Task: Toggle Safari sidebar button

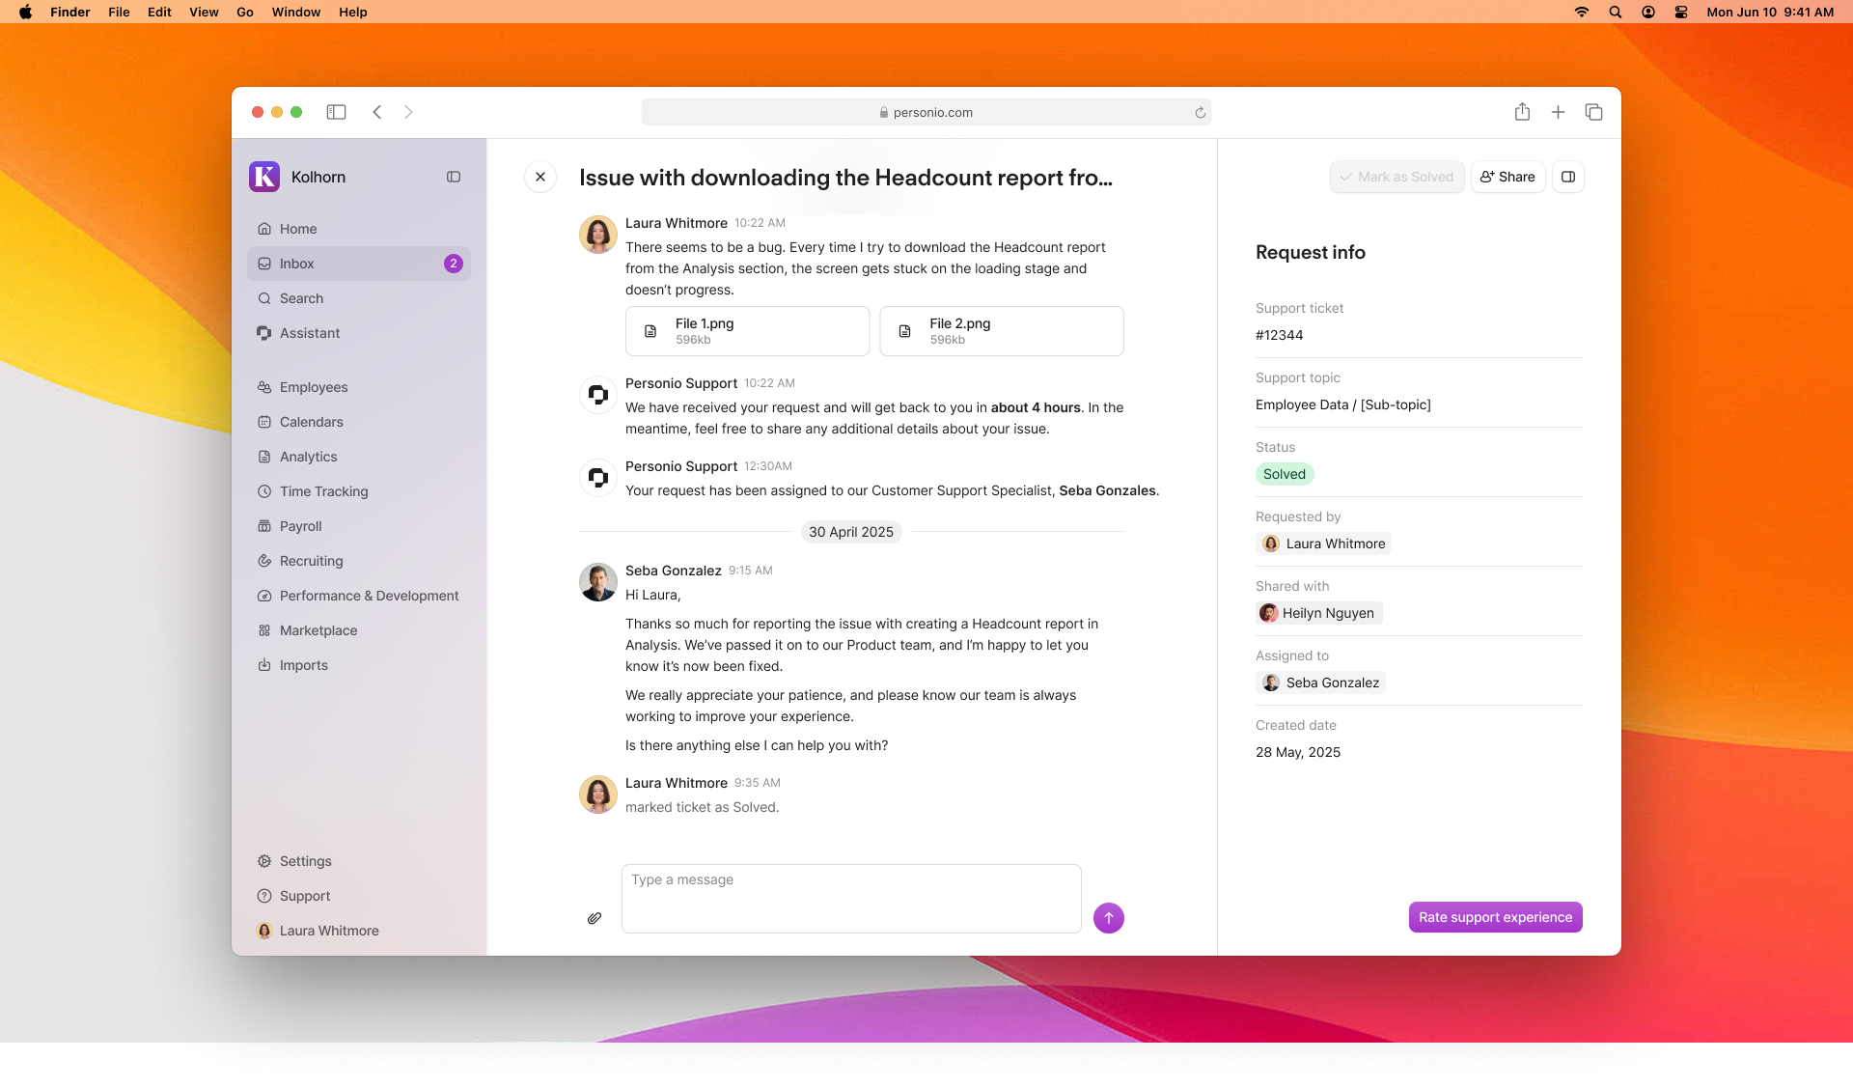Action: 336,112
